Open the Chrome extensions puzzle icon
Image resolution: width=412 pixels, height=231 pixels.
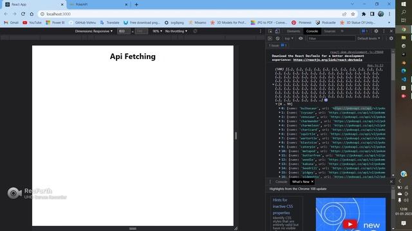point(364,14)
